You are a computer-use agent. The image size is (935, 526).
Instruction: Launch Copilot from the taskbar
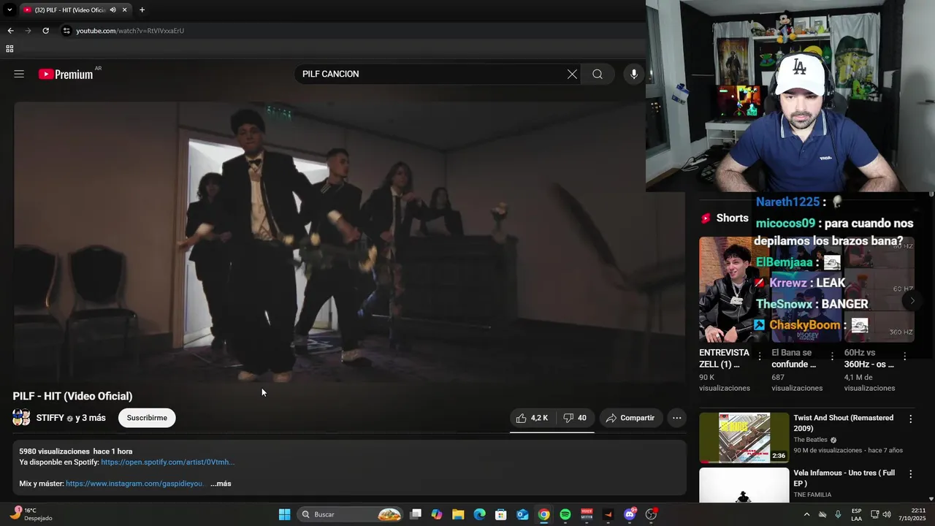tap(437, 514)
